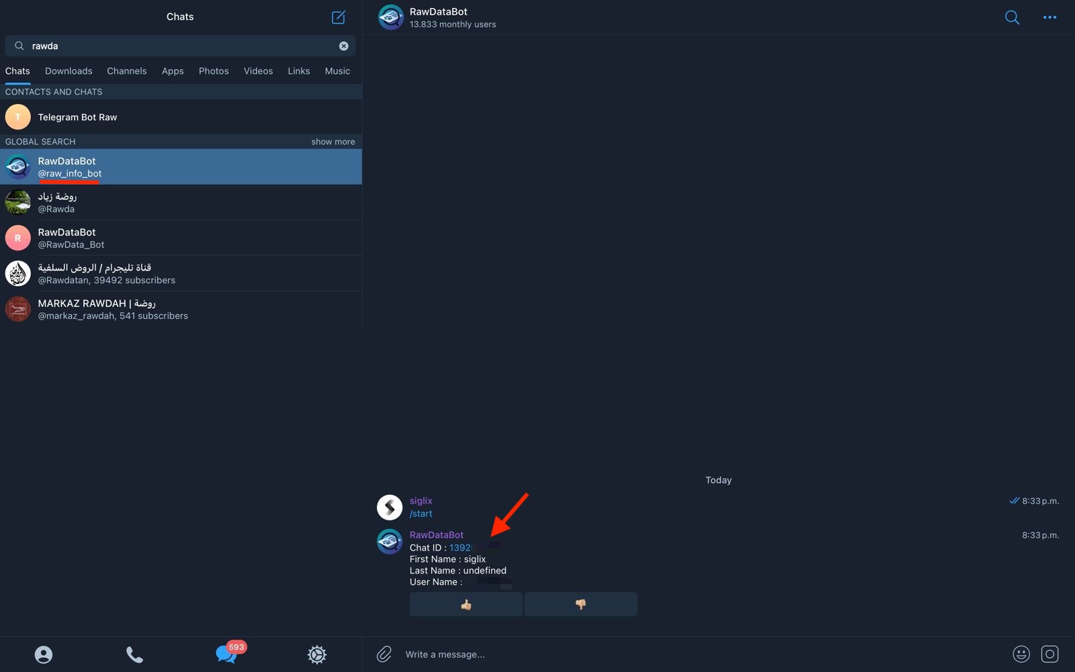The image size is (1075, 672).
Task: Click avatar of @raw_info_bot result
Action: (18, 166)
